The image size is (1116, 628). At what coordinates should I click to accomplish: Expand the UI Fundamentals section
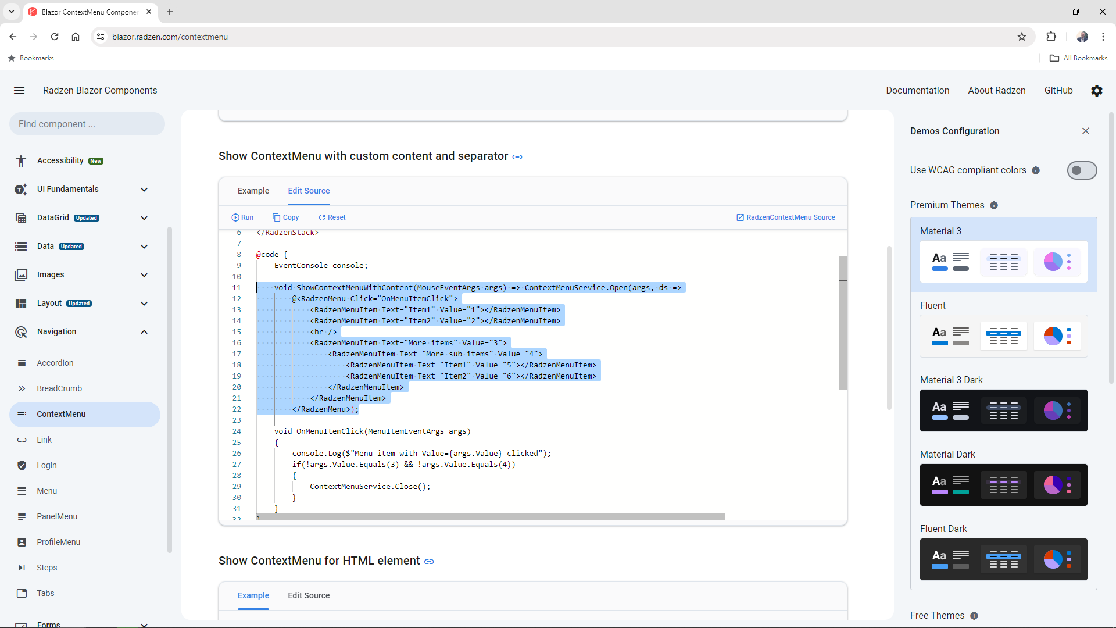144,190
